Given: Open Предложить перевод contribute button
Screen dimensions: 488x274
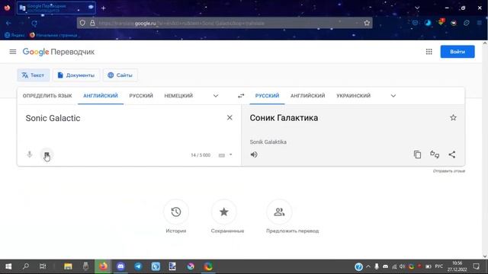Looking at the screenshot, I should [x=279, y=212].
